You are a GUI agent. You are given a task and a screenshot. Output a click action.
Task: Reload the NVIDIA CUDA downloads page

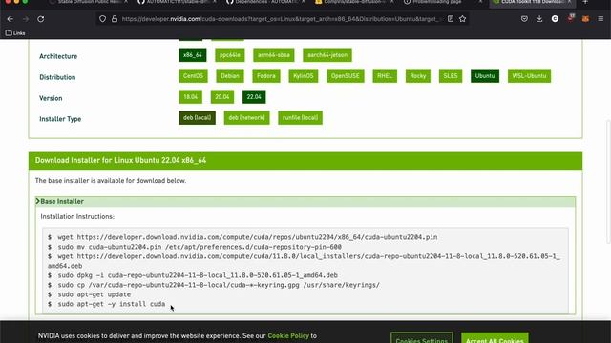(x=41, y=19)
